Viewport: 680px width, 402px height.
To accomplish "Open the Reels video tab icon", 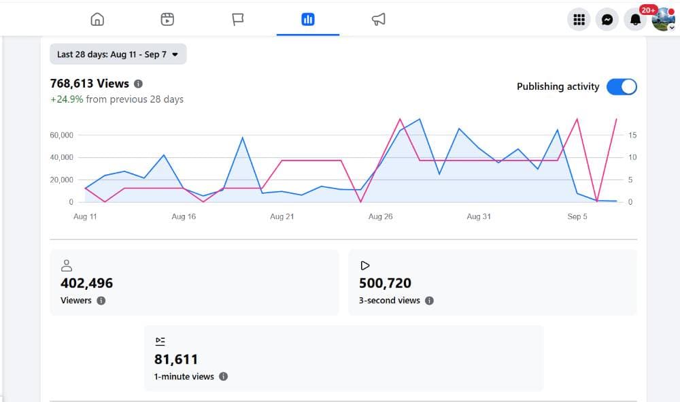I will click(x=167, y=19).
